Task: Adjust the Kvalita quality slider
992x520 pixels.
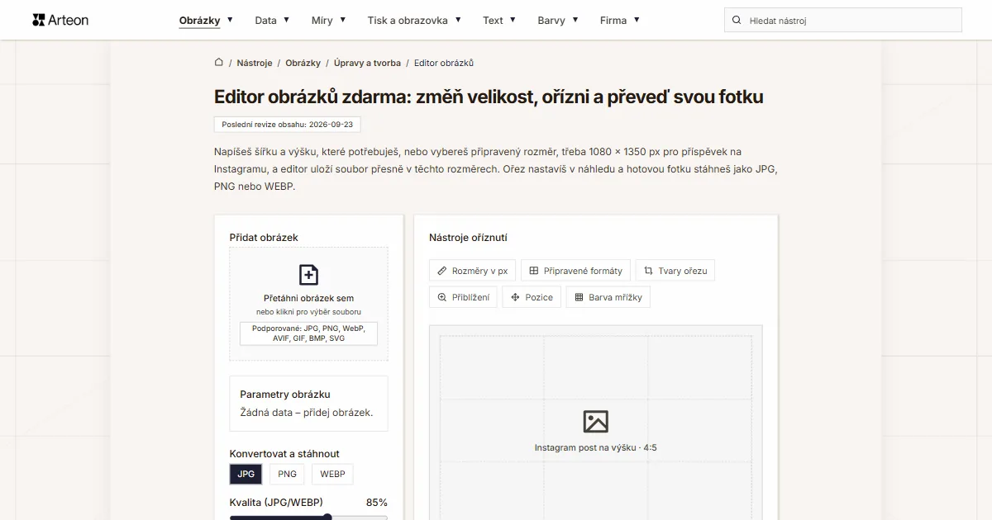Action: pos(308,517)
